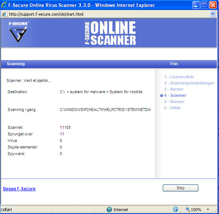Click the Internet zone globe icon
Viewport: 219px width, 214px height.
point(109,210)
